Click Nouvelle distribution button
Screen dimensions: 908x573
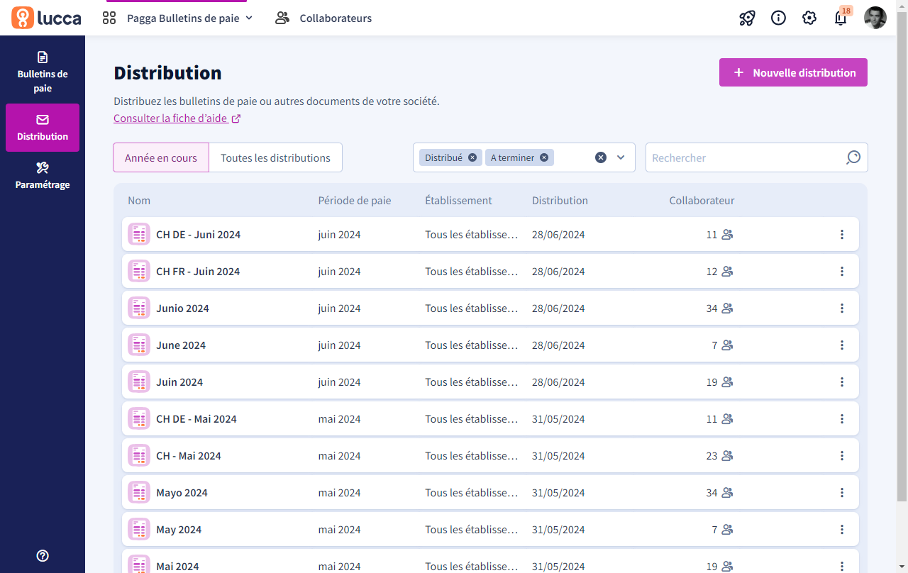(793, 72)
